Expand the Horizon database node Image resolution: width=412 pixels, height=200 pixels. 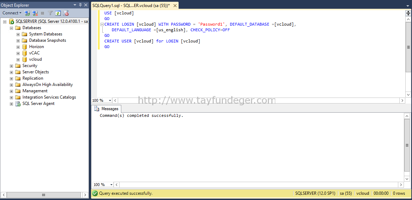point(18,47)
